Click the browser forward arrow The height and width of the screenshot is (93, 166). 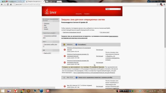point(5,4)
